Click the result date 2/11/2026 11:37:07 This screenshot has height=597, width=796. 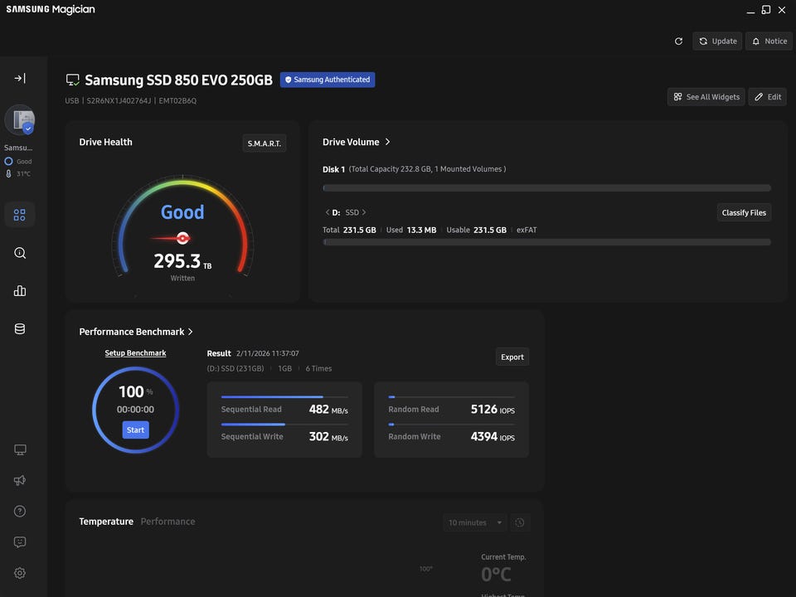[x=268, y=353]
